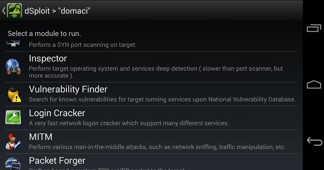Tap the partially hidden port scanner icon
Image resolution: width=324 pixels, height=170 pixels.
click(13, 44)
